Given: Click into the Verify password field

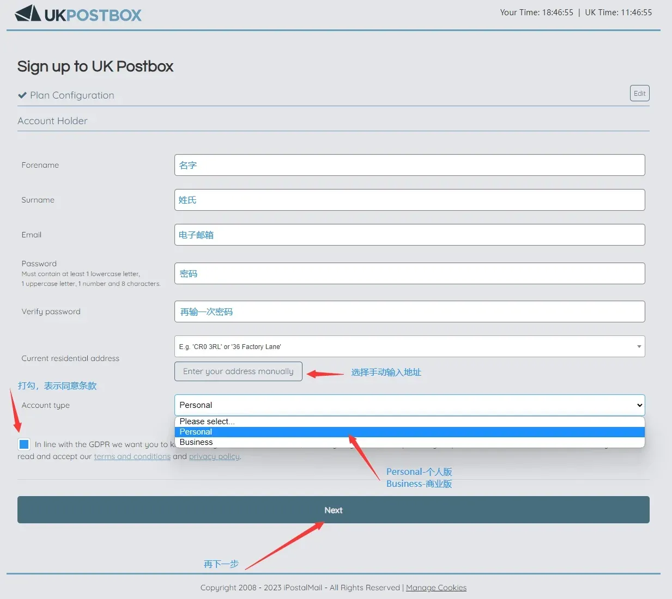Looking at the screenshot, I should [409, 311].
